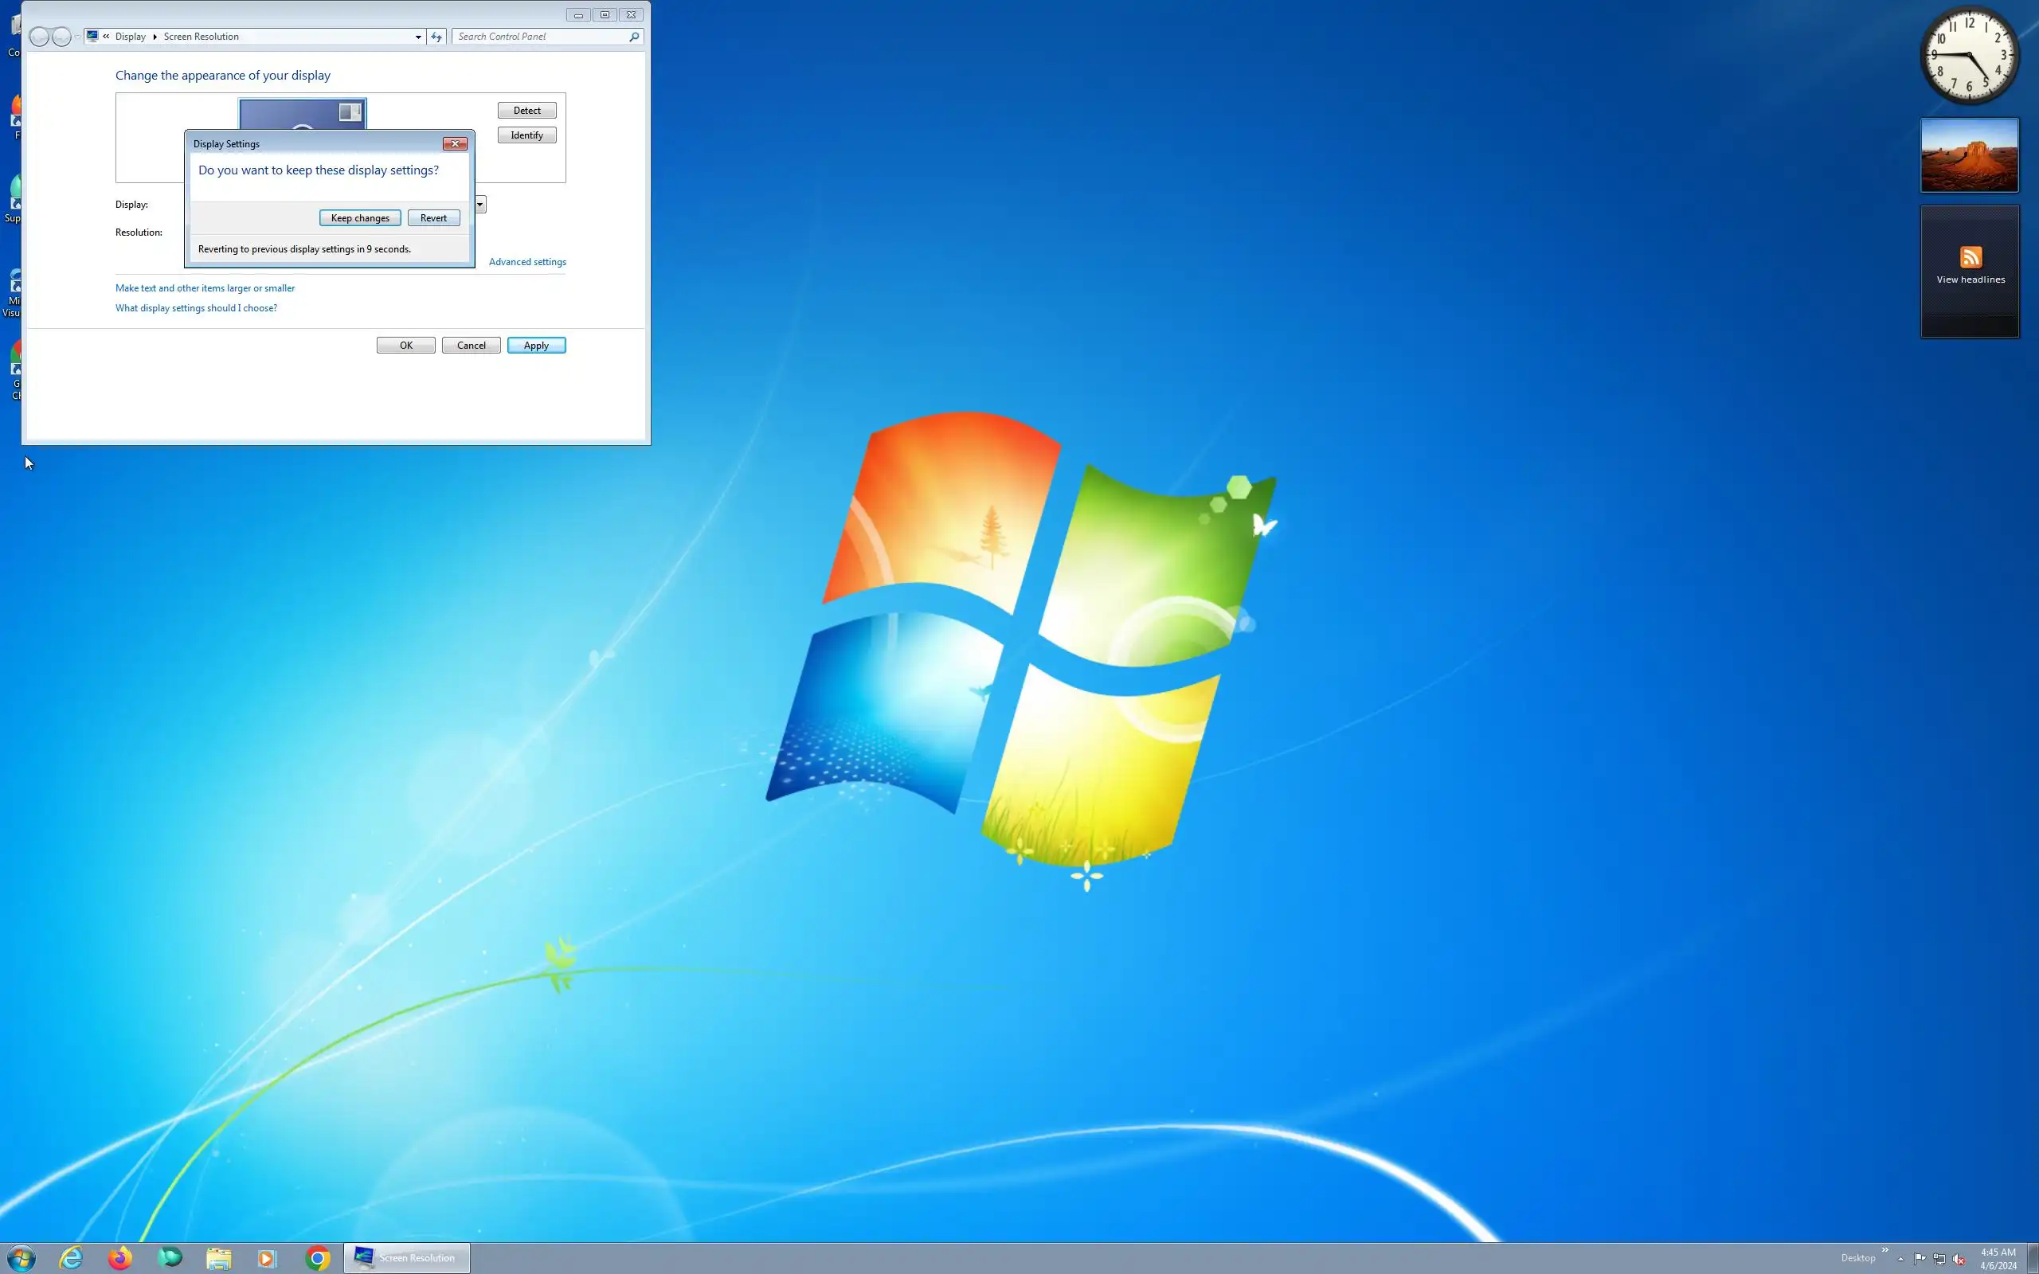Click the desert slideshow gadget picture
The width and height of the screenshot is (2039, 1274).
pyautogui.click(x=1969, y=155)
